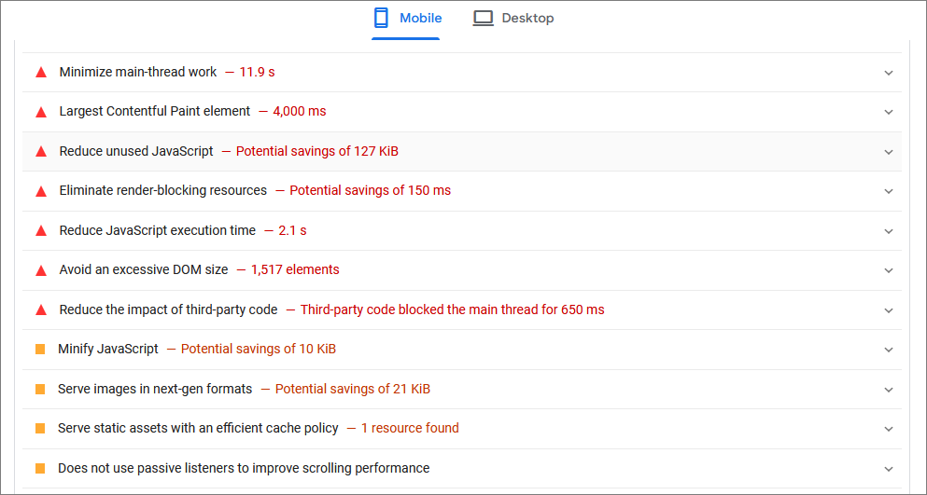The image size is (927, 495).
Task: Switch to the Desktop tab
Action: click(513, 19)
